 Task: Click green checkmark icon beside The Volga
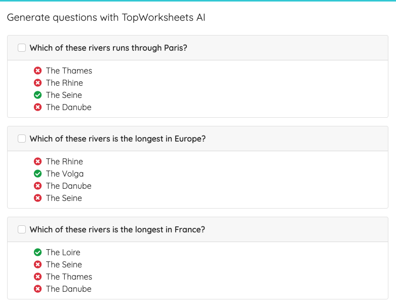click(37, 174)
